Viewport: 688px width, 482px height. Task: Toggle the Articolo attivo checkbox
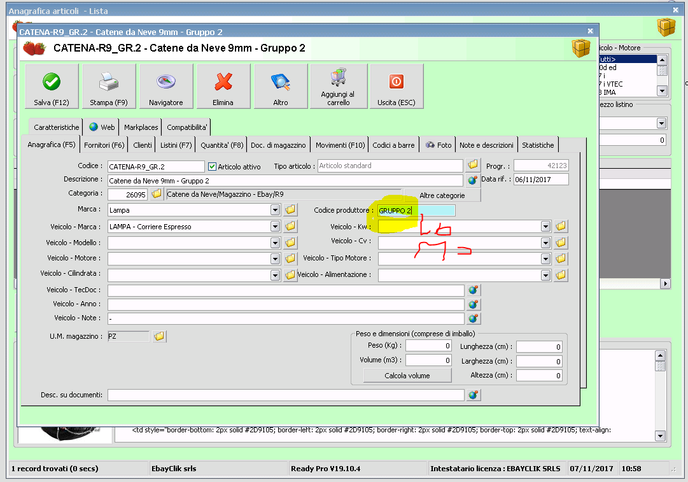tap(213, 166)
